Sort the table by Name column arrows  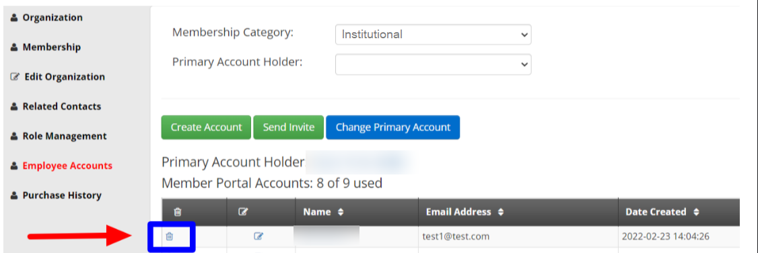coord(341,212)
